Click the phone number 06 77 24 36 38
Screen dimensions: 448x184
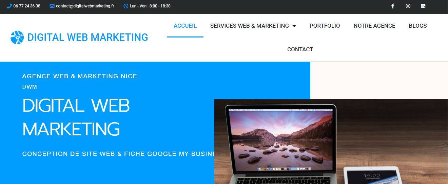pyautogui.click(x=27, y=6)
